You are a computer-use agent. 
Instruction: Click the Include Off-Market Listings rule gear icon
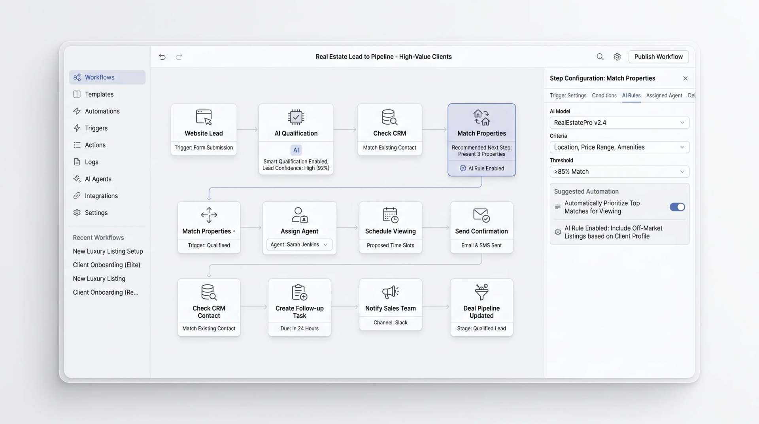click(557, 232)
